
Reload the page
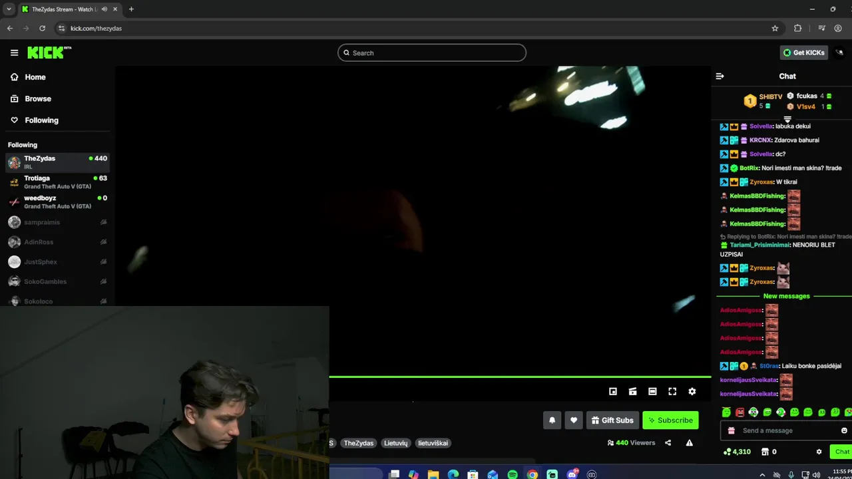tap(42, 28)
